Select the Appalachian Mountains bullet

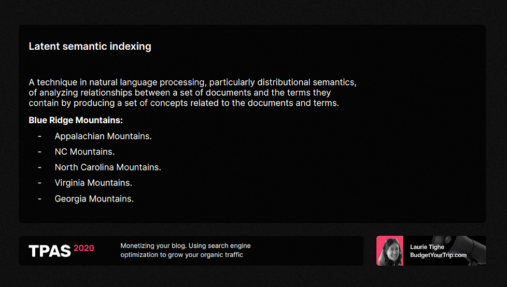[103, 136]
